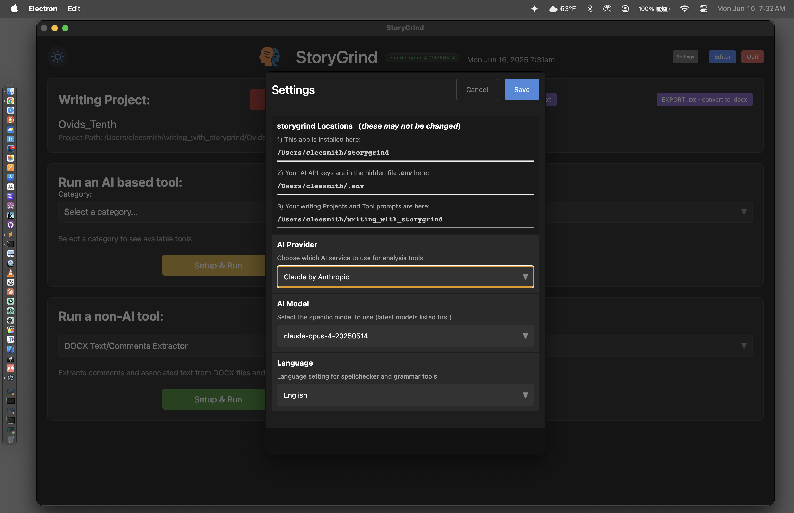794x513 pixels.
Task: Cancel the Settings dialog
Action: tap(477, 90)
